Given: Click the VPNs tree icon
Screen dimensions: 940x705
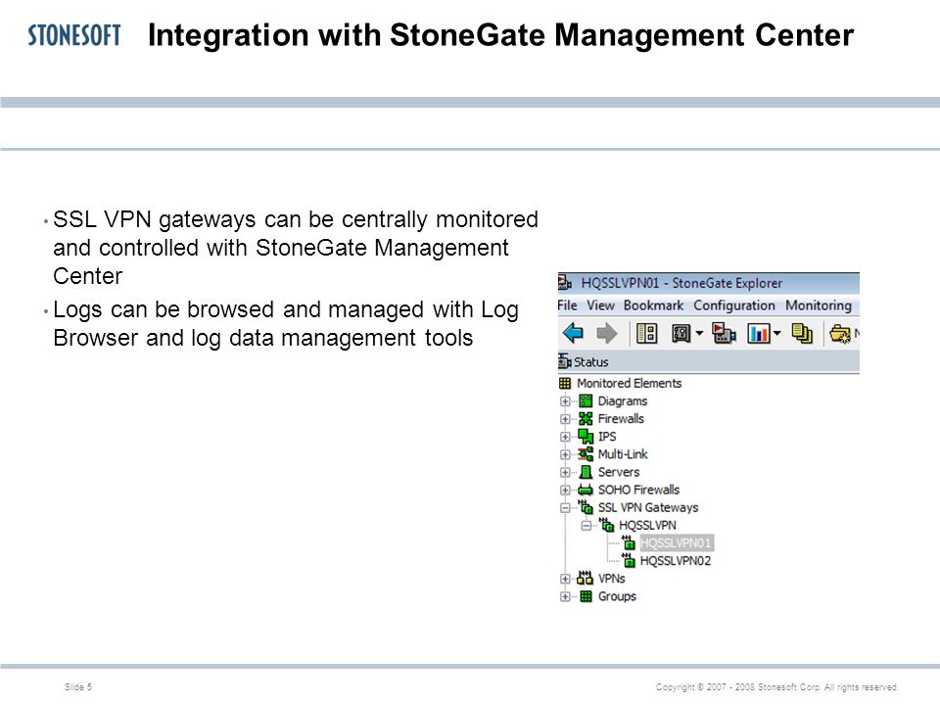Looking at the screenshot, I should pyautogui.click(x=585, y=578).
